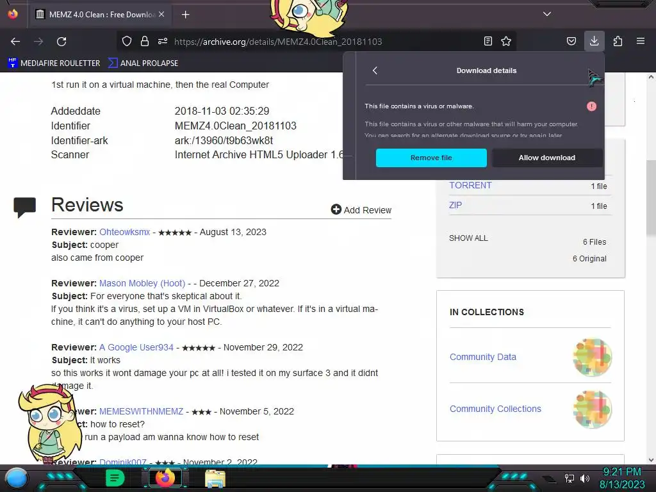The height and width of the screenshot is (492, 656).
Task: Click Allow download button
Action: click(547, 158)
